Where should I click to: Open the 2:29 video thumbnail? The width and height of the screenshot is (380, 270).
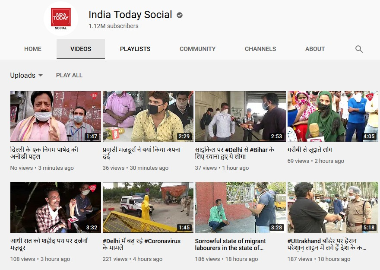point(148,116)
